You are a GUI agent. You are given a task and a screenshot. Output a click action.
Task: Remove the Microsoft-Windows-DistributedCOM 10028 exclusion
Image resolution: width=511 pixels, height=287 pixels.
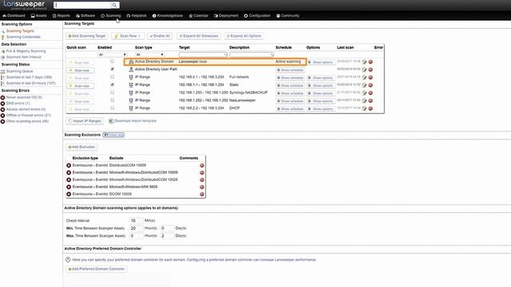click(202, 179)
